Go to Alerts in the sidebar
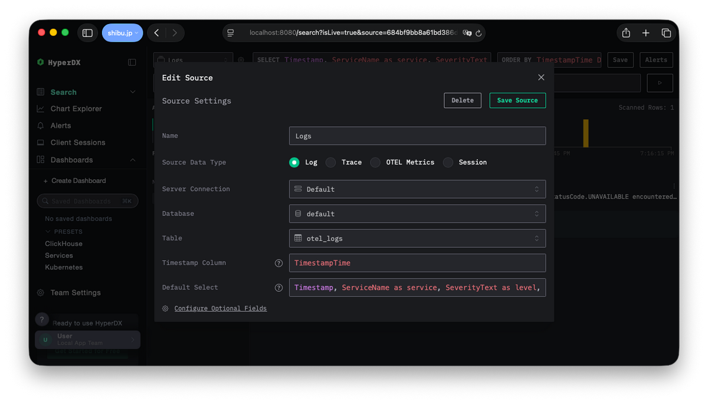The image size is (708, 404). coord(61,126)
